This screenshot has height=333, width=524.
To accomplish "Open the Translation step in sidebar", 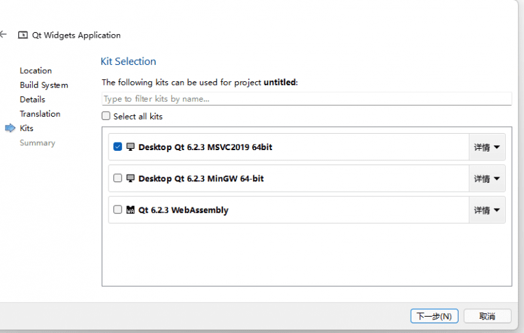I will click(40, 114).
